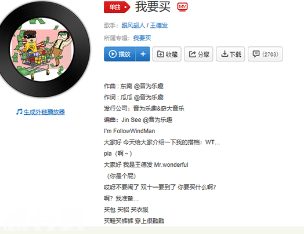
Task: Click the speech bubble comment icon
Action: pos(256,54)
